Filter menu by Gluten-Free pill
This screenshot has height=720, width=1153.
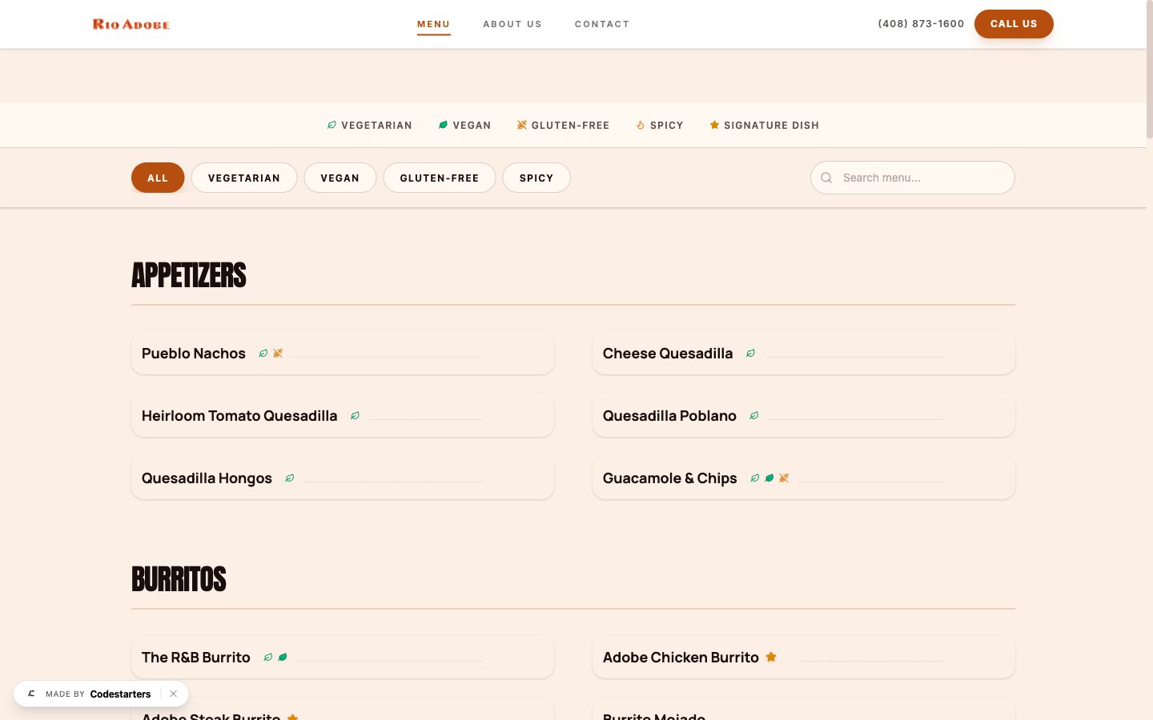(440, 178)
